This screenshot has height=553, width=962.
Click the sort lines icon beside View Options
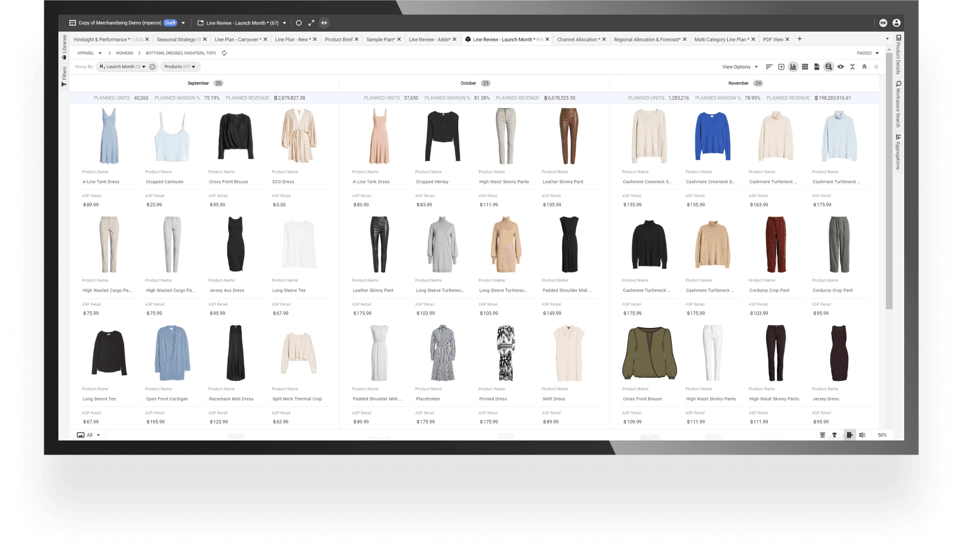pos(769,67)
